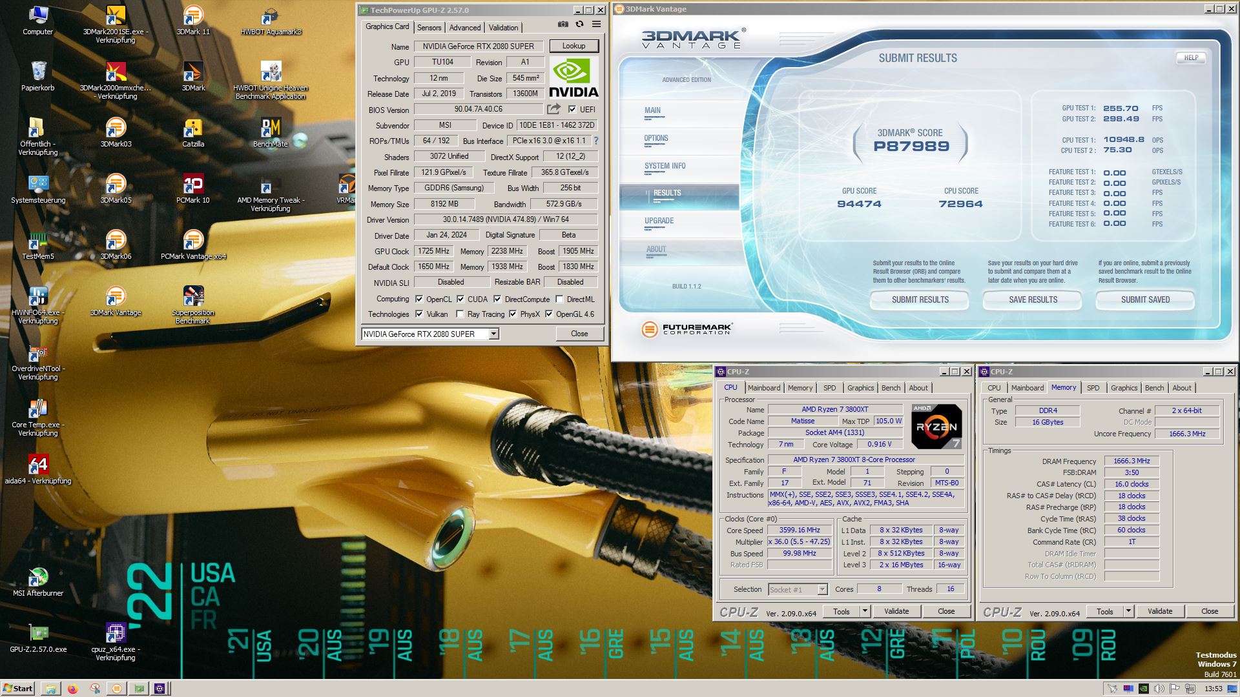Screen dimensions: 1240x697
Task: Open Mainboard tab in left CPU-Z window
Action: 764,388
